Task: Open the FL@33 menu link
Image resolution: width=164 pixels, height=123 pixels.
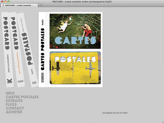Action: (x=11, y=105)
